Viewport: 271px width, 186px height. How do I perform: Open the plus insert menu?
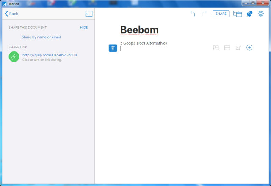click(249, 48)
